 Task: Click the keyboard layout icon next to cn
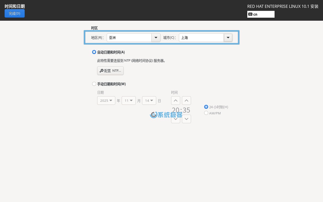coord(250,14)
